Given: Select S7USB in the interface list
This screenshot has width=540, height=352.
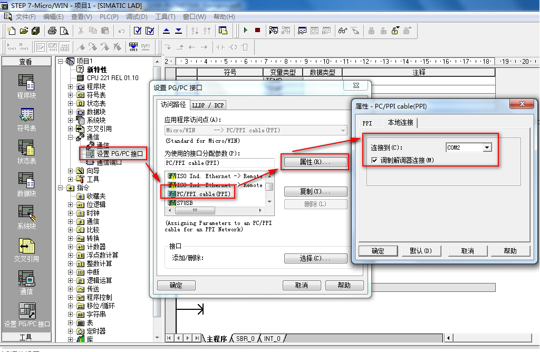Looking at the screenshot, I should tap(180, 203).
